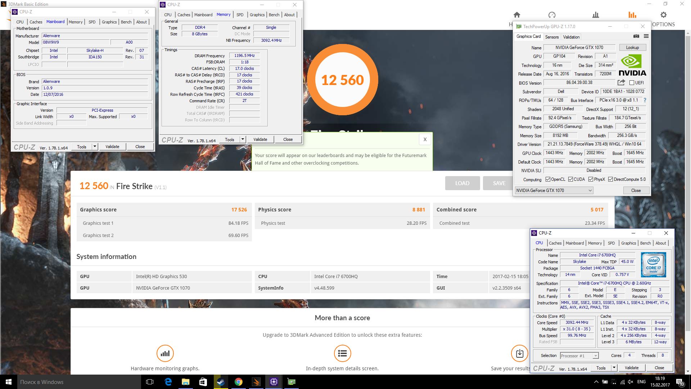
Task: Switch to Validation tab in GPU-Z
Action: (571, 37)
